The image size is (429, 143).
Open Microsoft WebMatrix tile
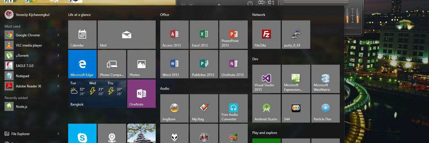(326, 79)
